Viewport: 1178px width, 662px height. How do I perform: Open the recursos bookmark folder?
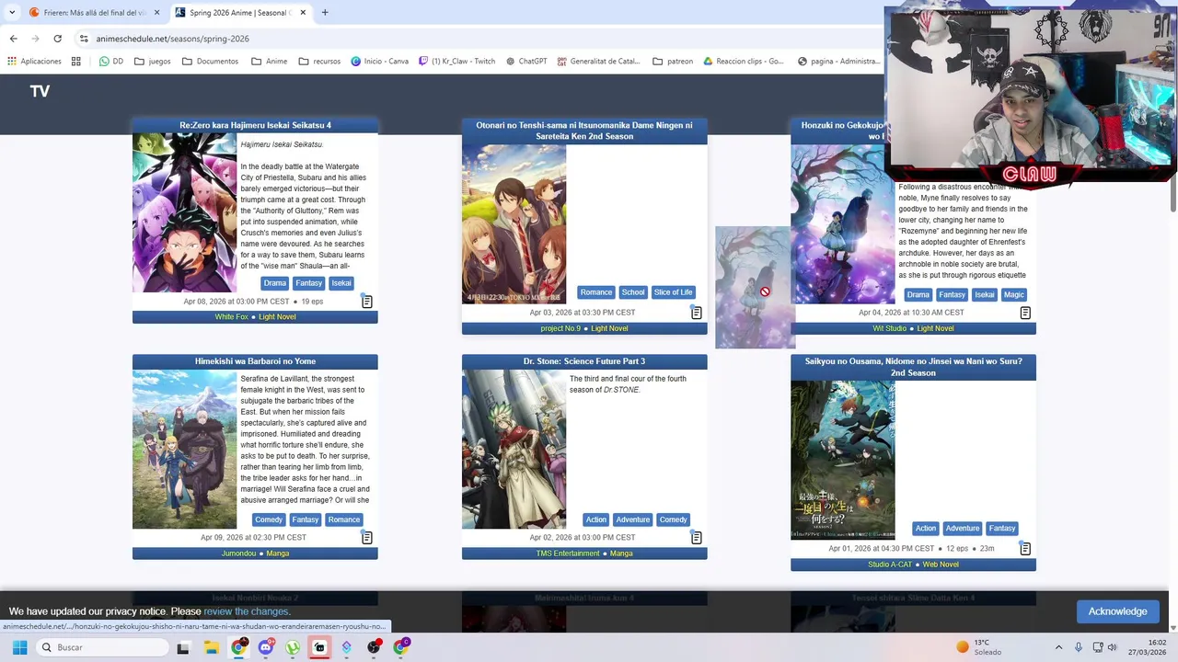[319, 62]
